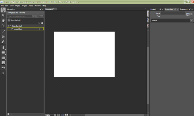
Task: Select the Pan hand tool
Action: click(3, 21)
